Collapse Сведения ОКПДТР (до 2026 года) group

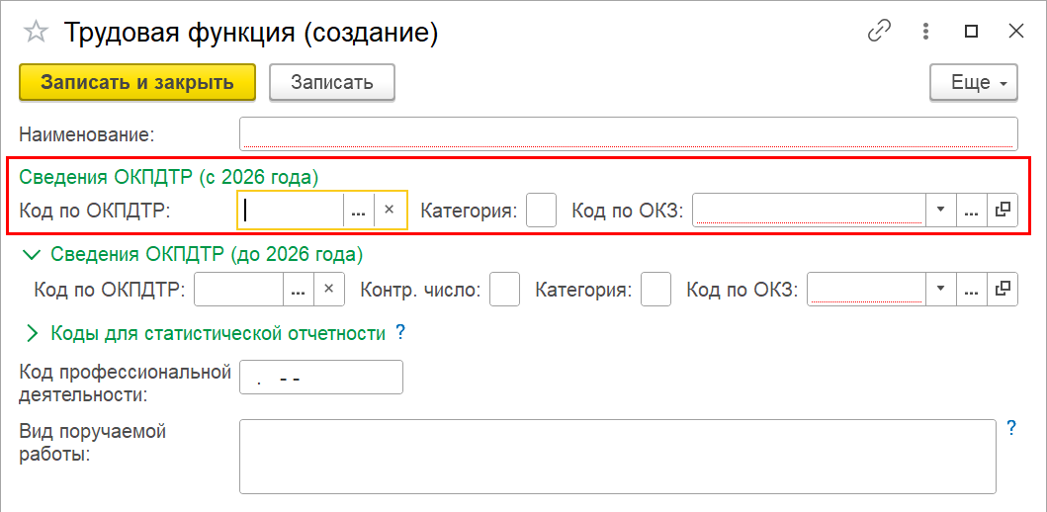(33, 254)
